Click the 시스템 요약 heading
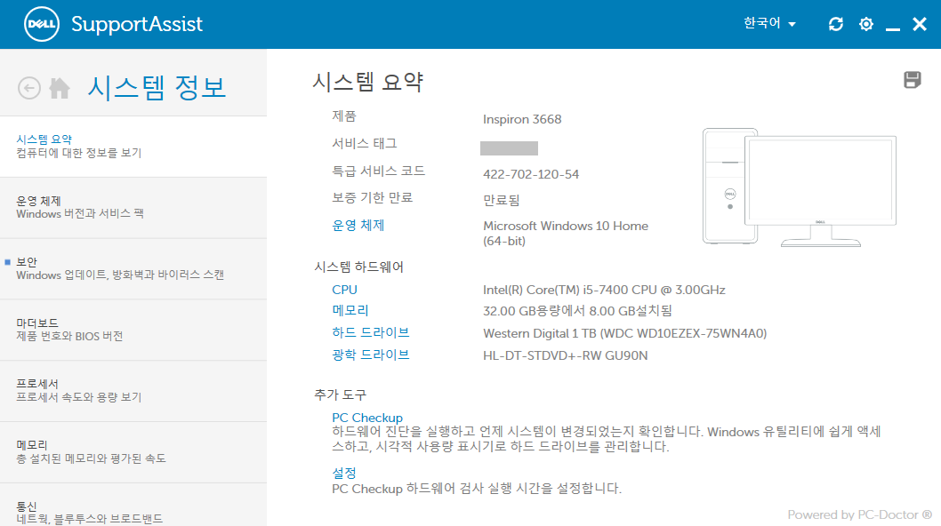Screen dimensions: 941x526 (368, 82)
